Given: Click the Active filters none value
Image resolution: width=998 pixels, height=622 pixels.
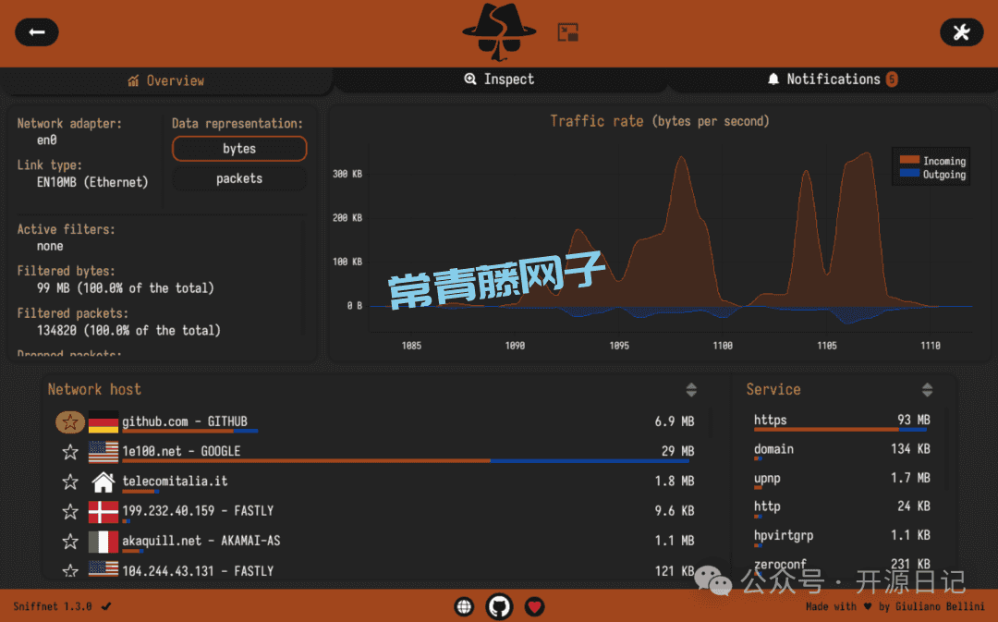Looking at the screenshot, I should click(50, 247).
